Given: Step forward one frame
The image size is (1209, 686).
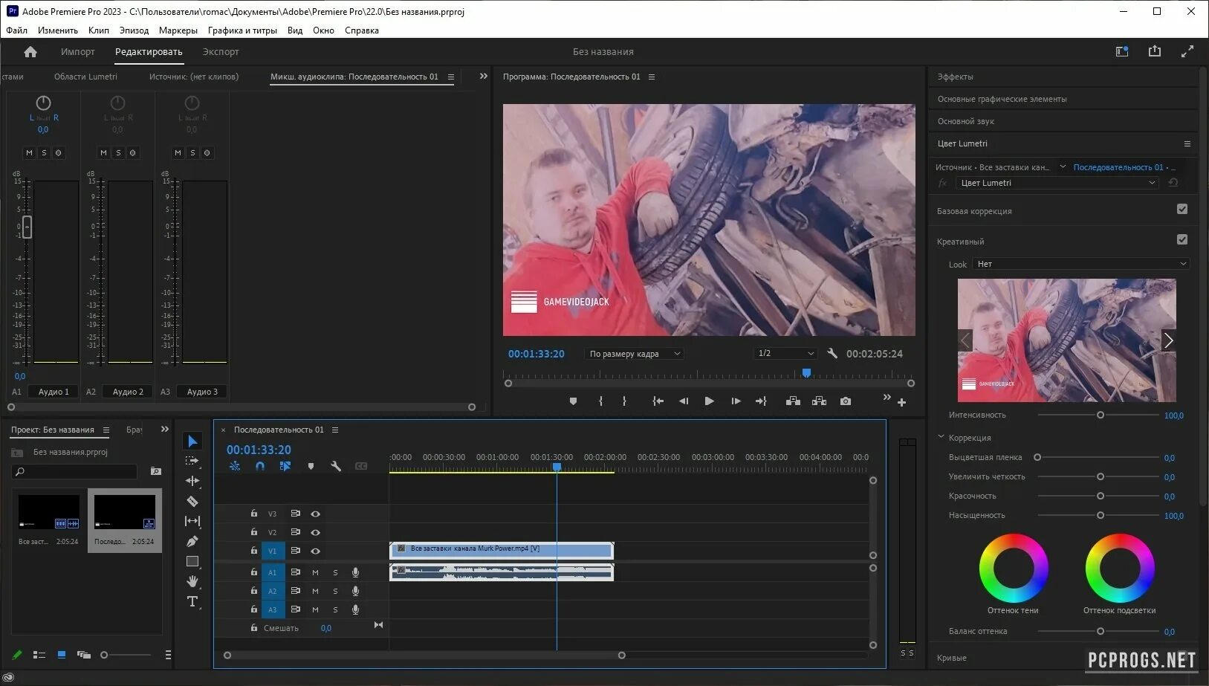Looking at the screenshot, I should pos(736,401).
